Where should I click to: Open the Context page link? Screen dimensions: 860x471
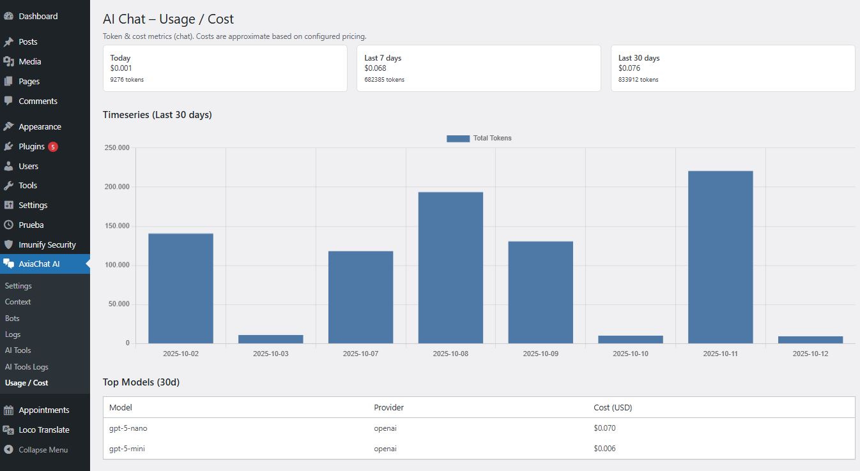[18, 301]
